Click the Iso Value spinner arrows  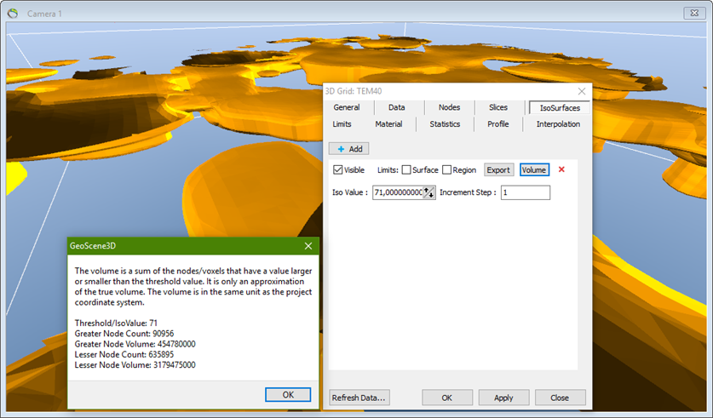pos(428,192)
